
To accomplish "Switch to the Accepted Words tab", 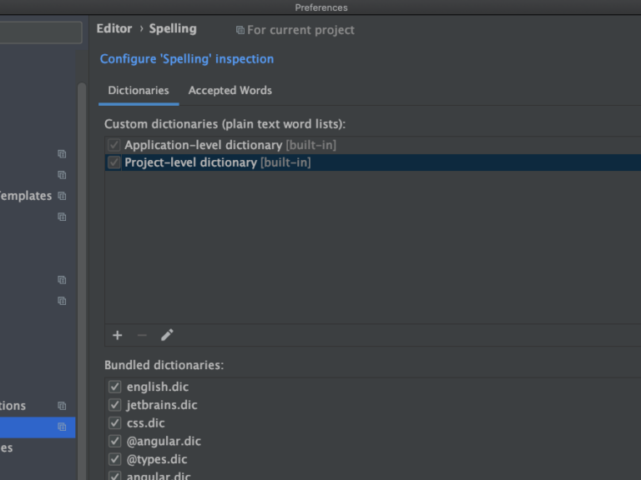I will [x=230, y=90].
